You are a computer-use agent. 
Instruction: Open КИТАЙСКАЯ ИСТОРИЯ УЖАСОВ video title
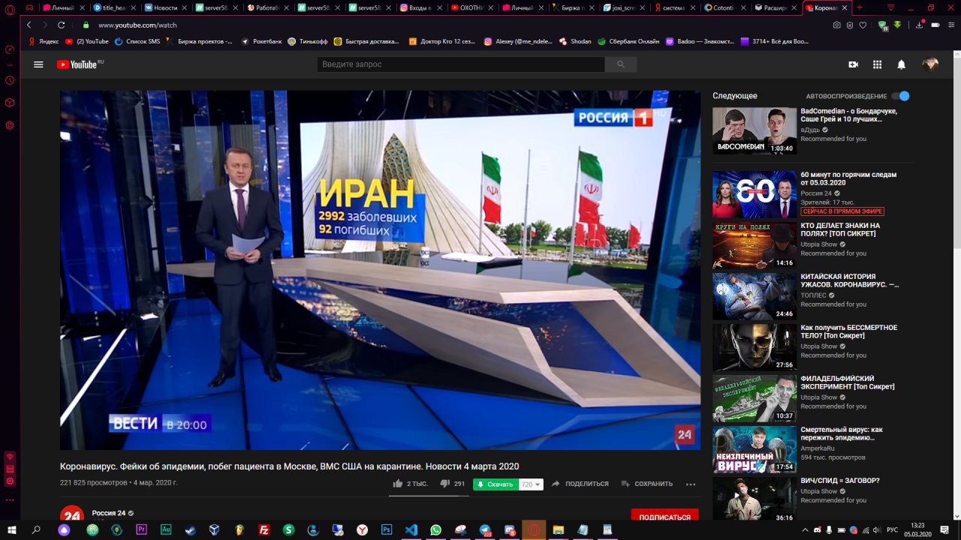pos(849,280)
